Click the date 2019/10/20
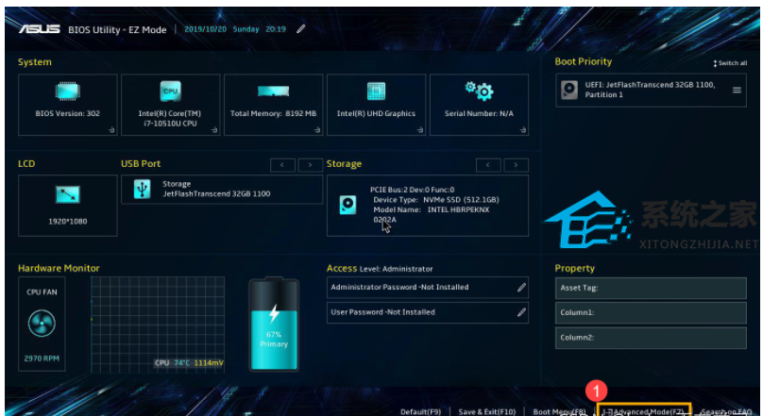 205,29
